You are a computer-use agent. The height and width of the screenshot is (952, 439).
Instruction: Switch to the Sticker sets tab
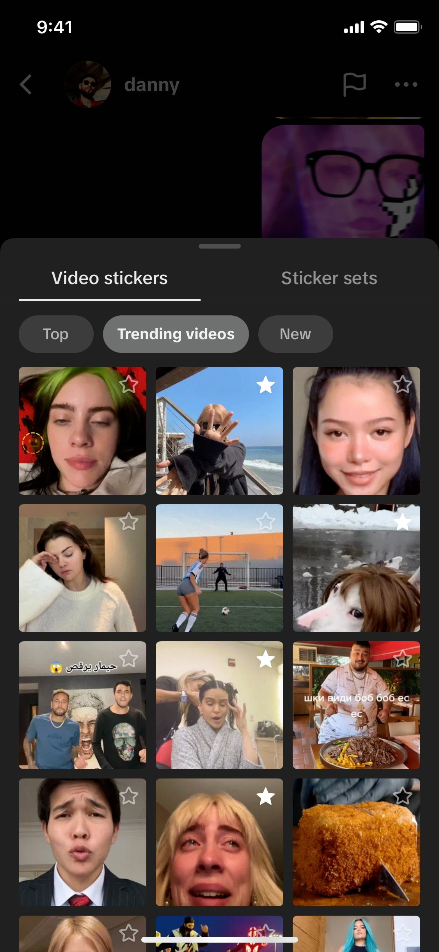329,278
